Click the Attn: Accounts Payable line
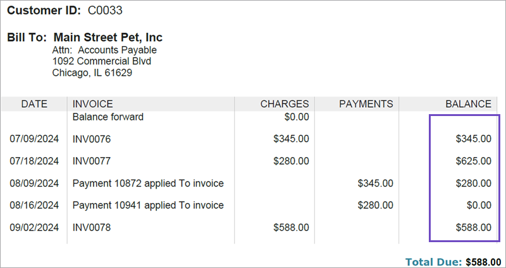The height and width of the screenshot is (268, 506). (x=104, y=50)
